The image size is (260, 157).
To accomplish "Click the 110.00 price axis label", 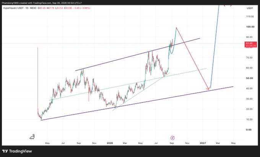I will tap(250, 16).
